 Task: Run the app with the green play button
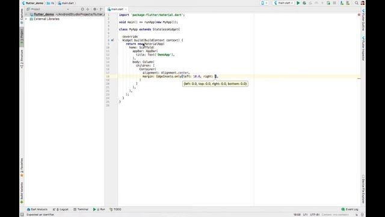298,3
